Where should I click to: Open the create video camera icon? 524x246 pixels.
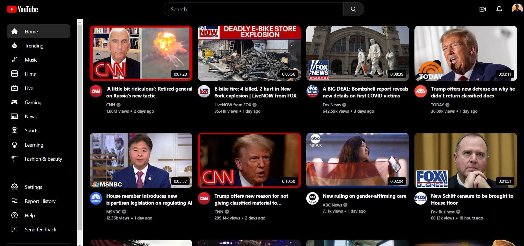coord(483,9)
